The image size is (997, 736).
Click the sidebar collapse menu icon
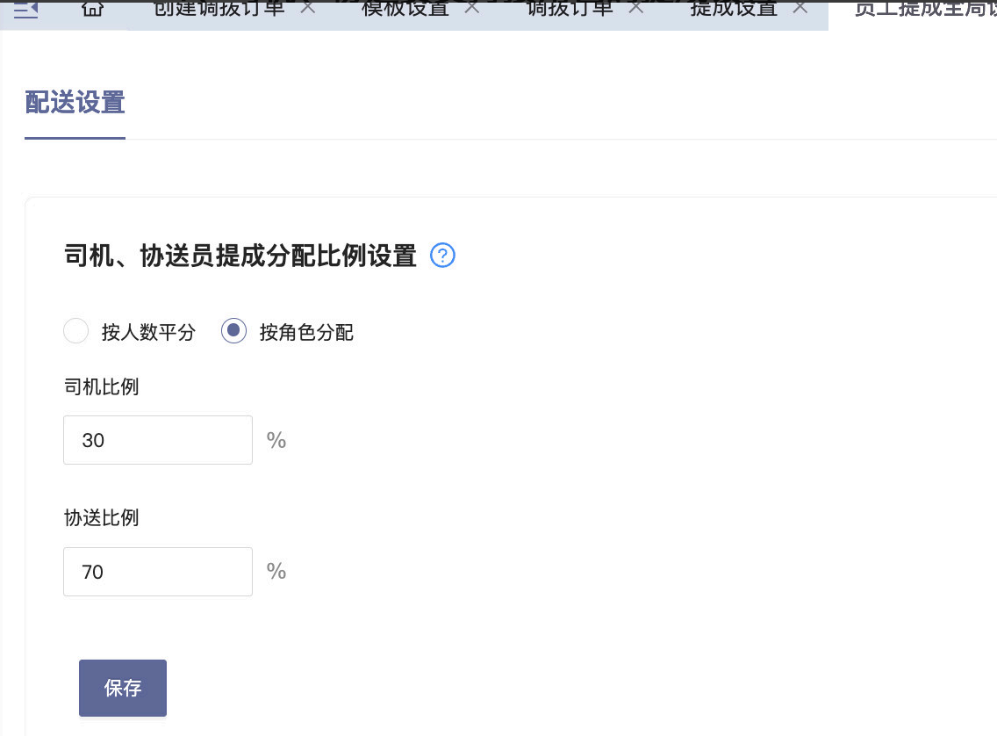[x=25, y=9]
